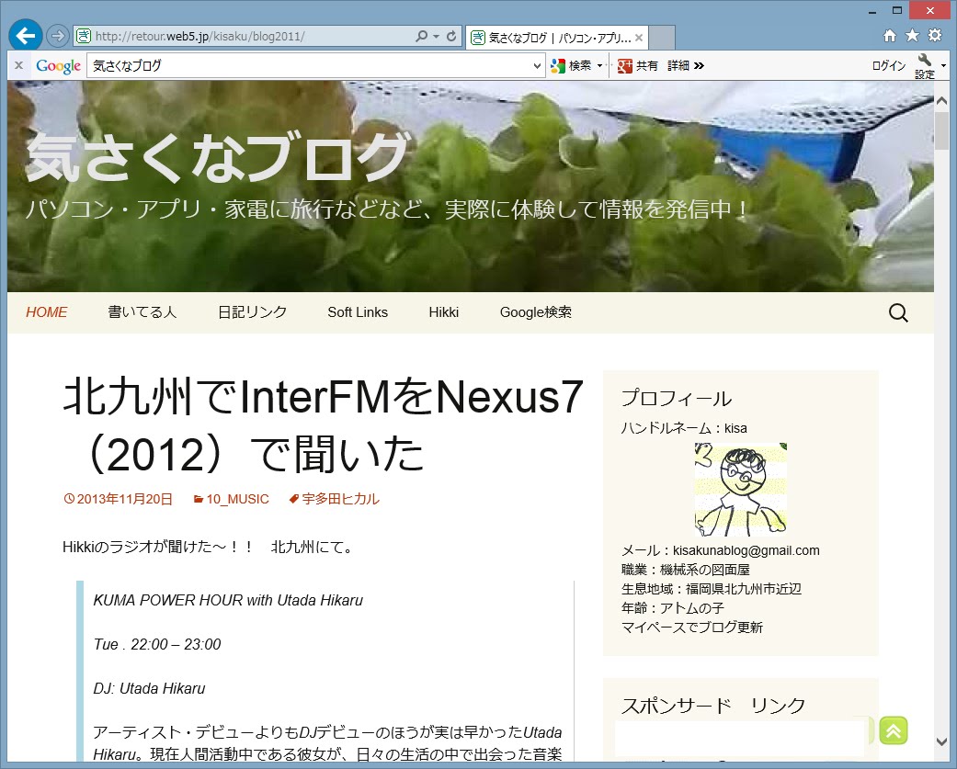Image resolution: width=957 pixels, height=769 pixels.
Task: Open Favorites star icon
Action: [913, 35]
